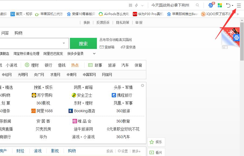Click the restore closed tab arrow icon
The image size is (244, 156).
click(229, 5)
